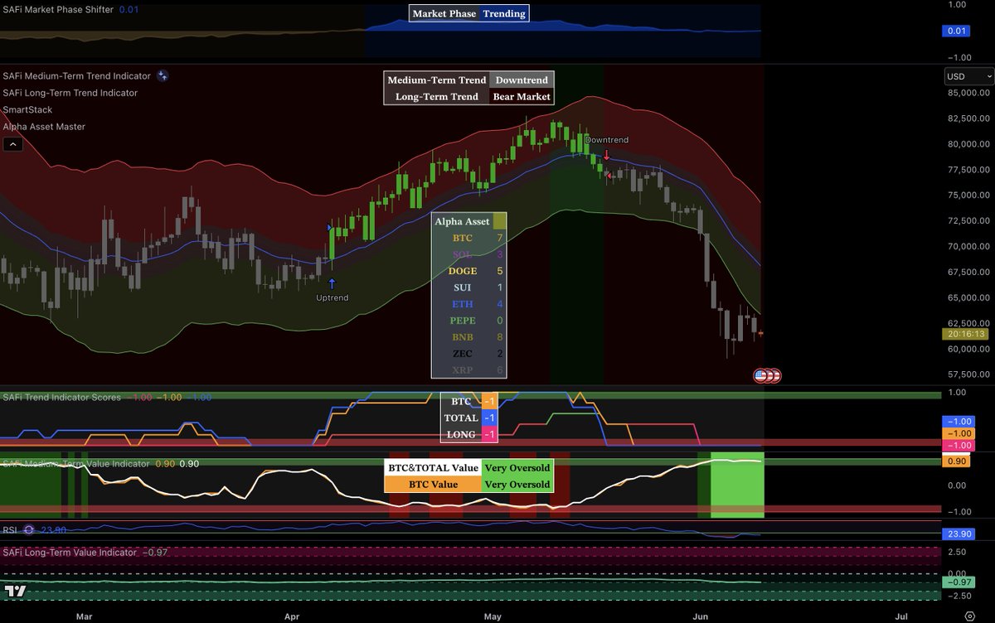Screen dimensions: 995x623
Task: Click the Market Phase table label
Action: pos(444,13)
